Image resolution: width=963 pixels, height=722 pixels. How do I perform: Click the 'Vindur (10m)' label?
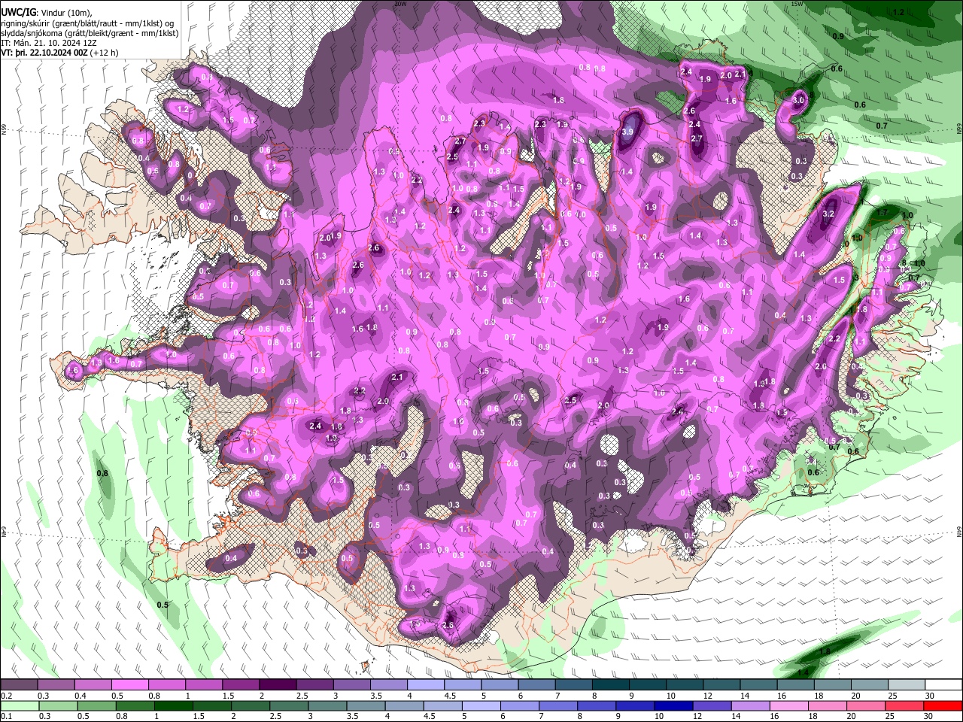pyautogui.click(x=65, y=13)
